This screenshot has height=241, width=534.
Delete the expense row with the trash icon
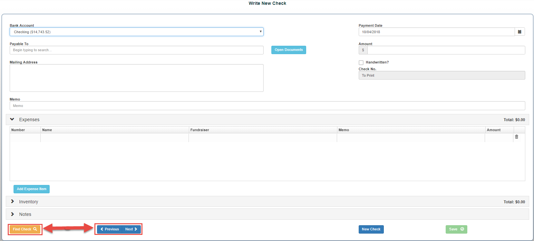coord(517,137)
